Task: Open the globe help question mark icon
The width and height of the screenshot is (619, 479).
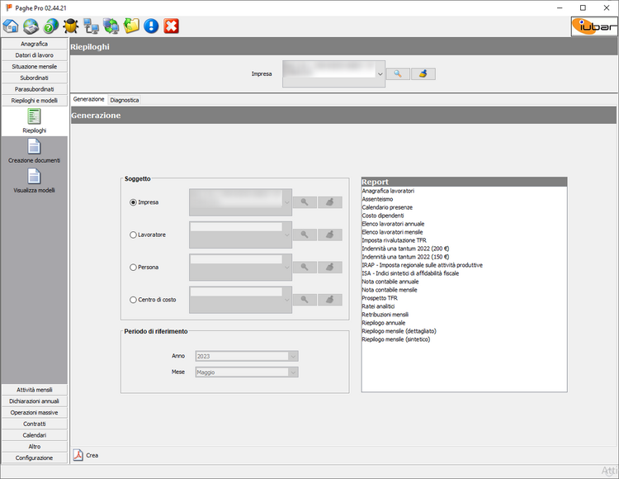Action: [50, 26]
